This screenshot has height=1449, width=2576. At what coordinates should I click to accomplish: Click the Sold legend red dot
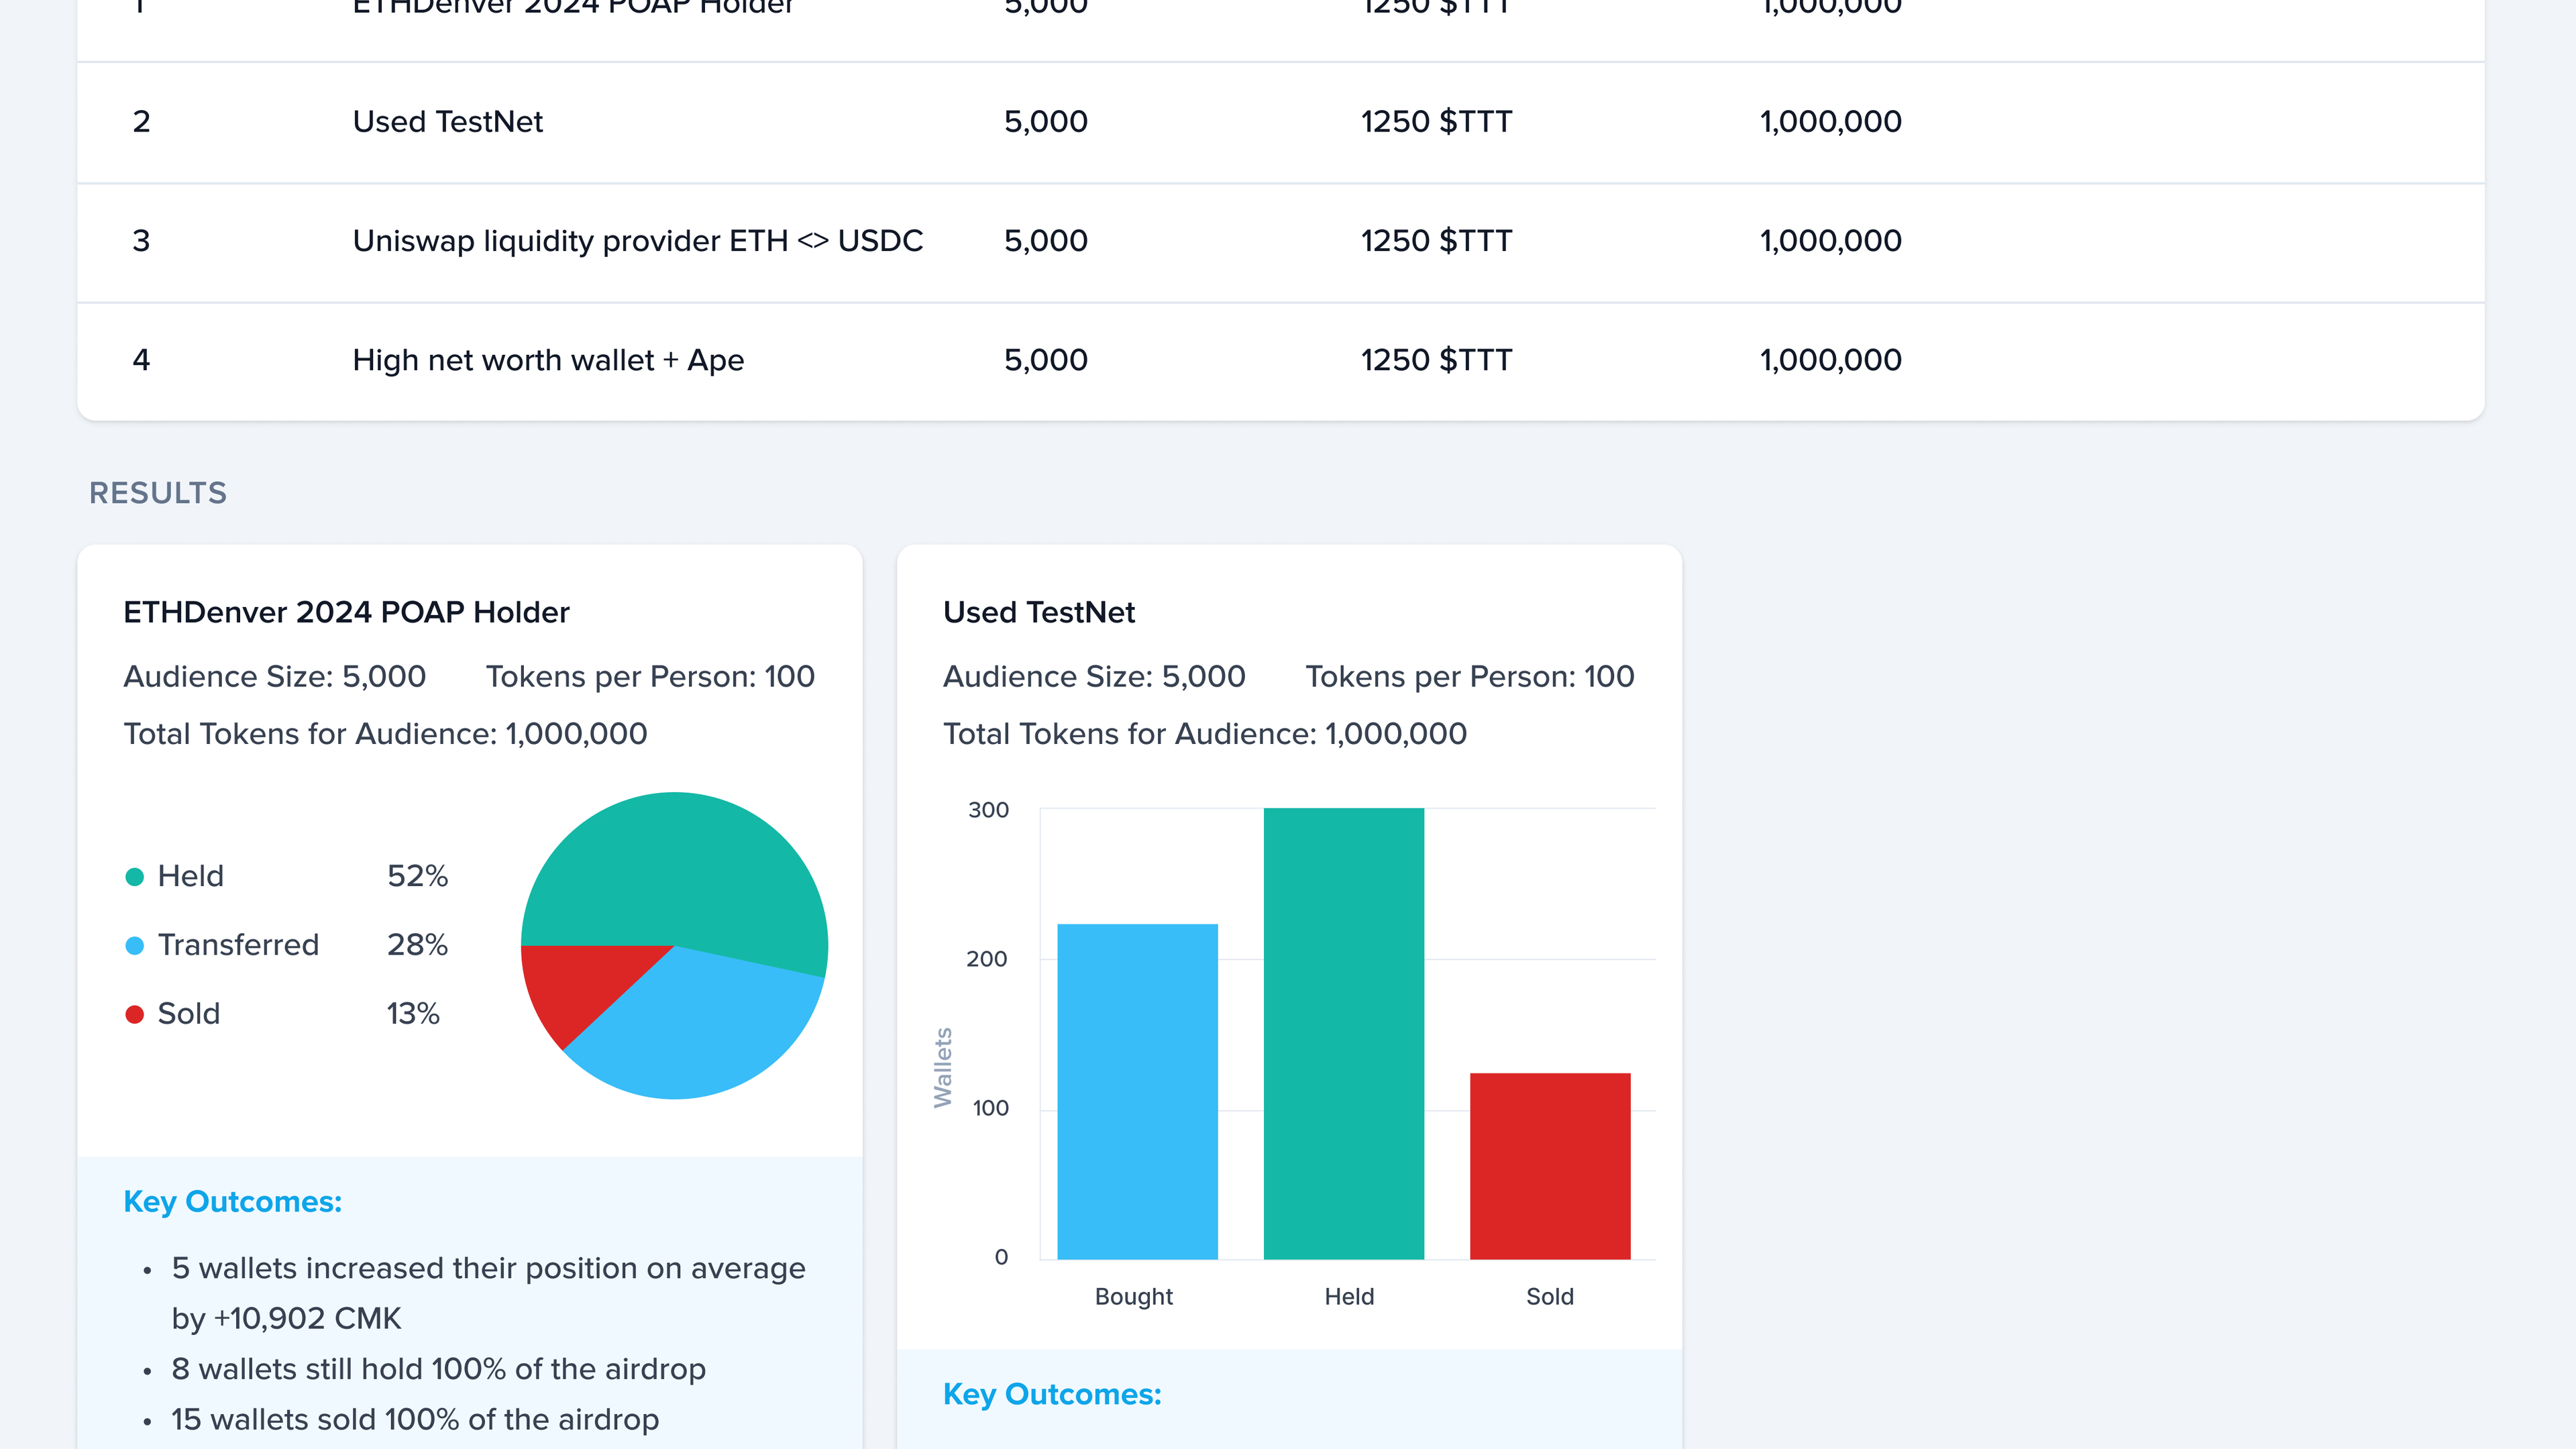[134, 1014]
